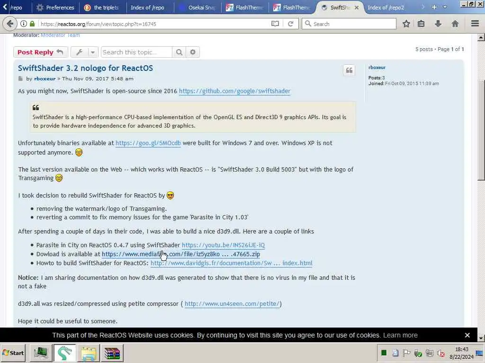Open a new tab with plus icon

434,7
